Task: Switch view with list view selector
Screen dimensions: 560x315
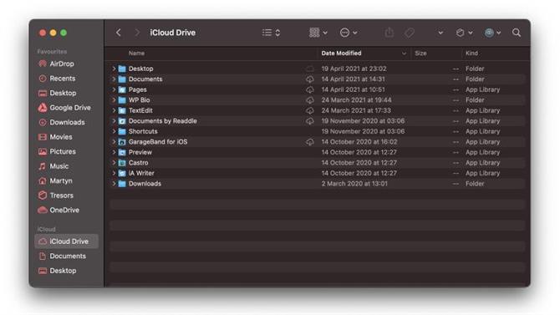Action: coord(271,33)
